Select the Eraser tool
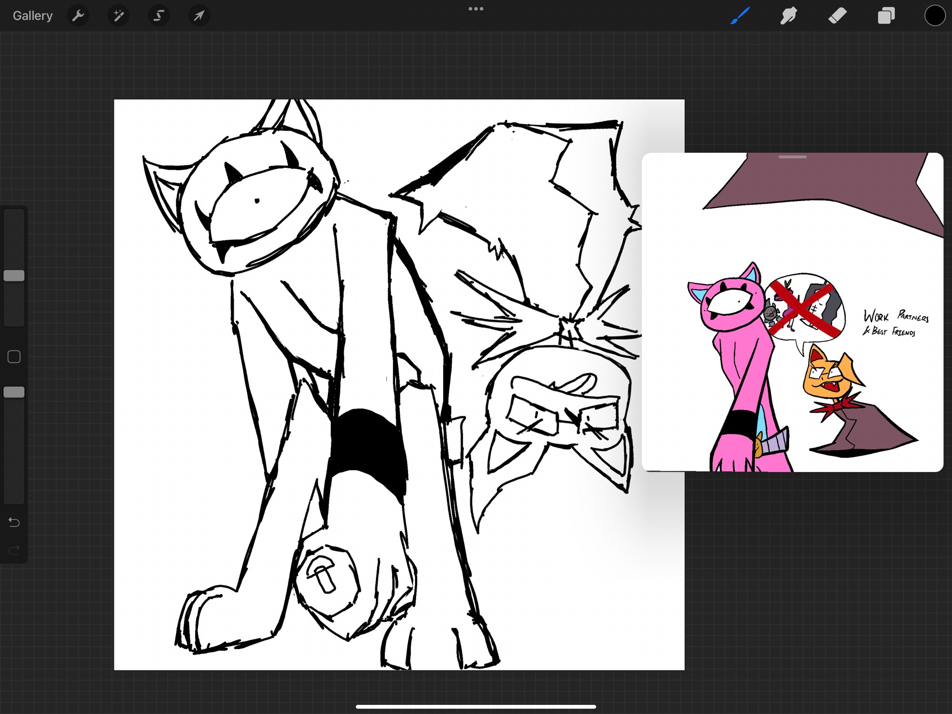The width and height of the screenshot is (952, 714). point(837,15)
